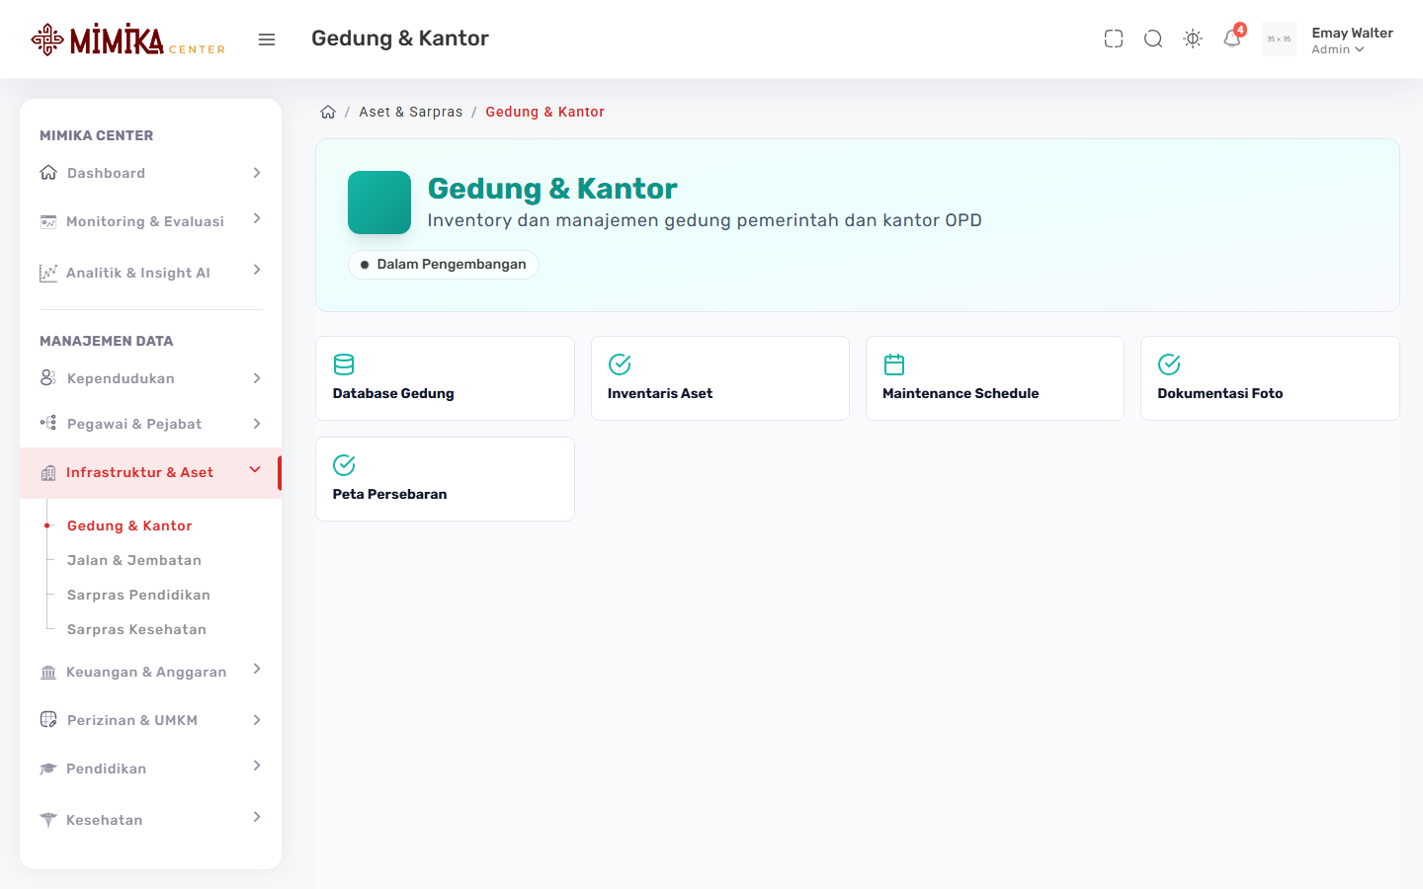Screen dimensions: 1423x889
Task: Click Kependudukan people icon
Action: [x=48, y=378]
